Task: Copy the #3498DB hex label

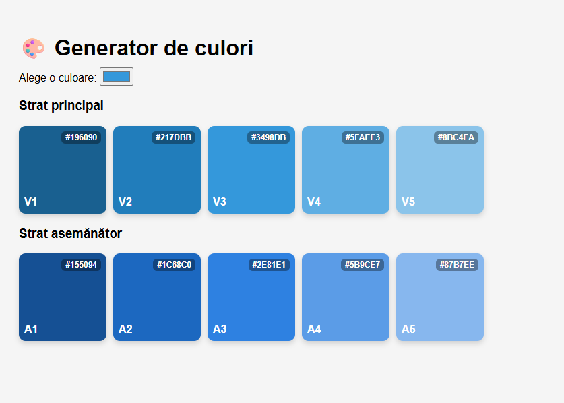Action: (269, 137)
